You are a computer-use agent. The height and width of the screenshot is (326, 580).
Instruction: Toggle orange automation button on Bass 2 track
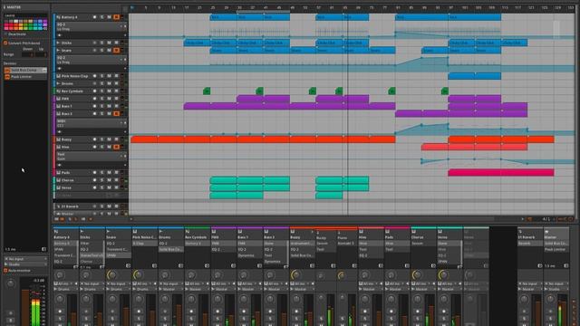117,113
